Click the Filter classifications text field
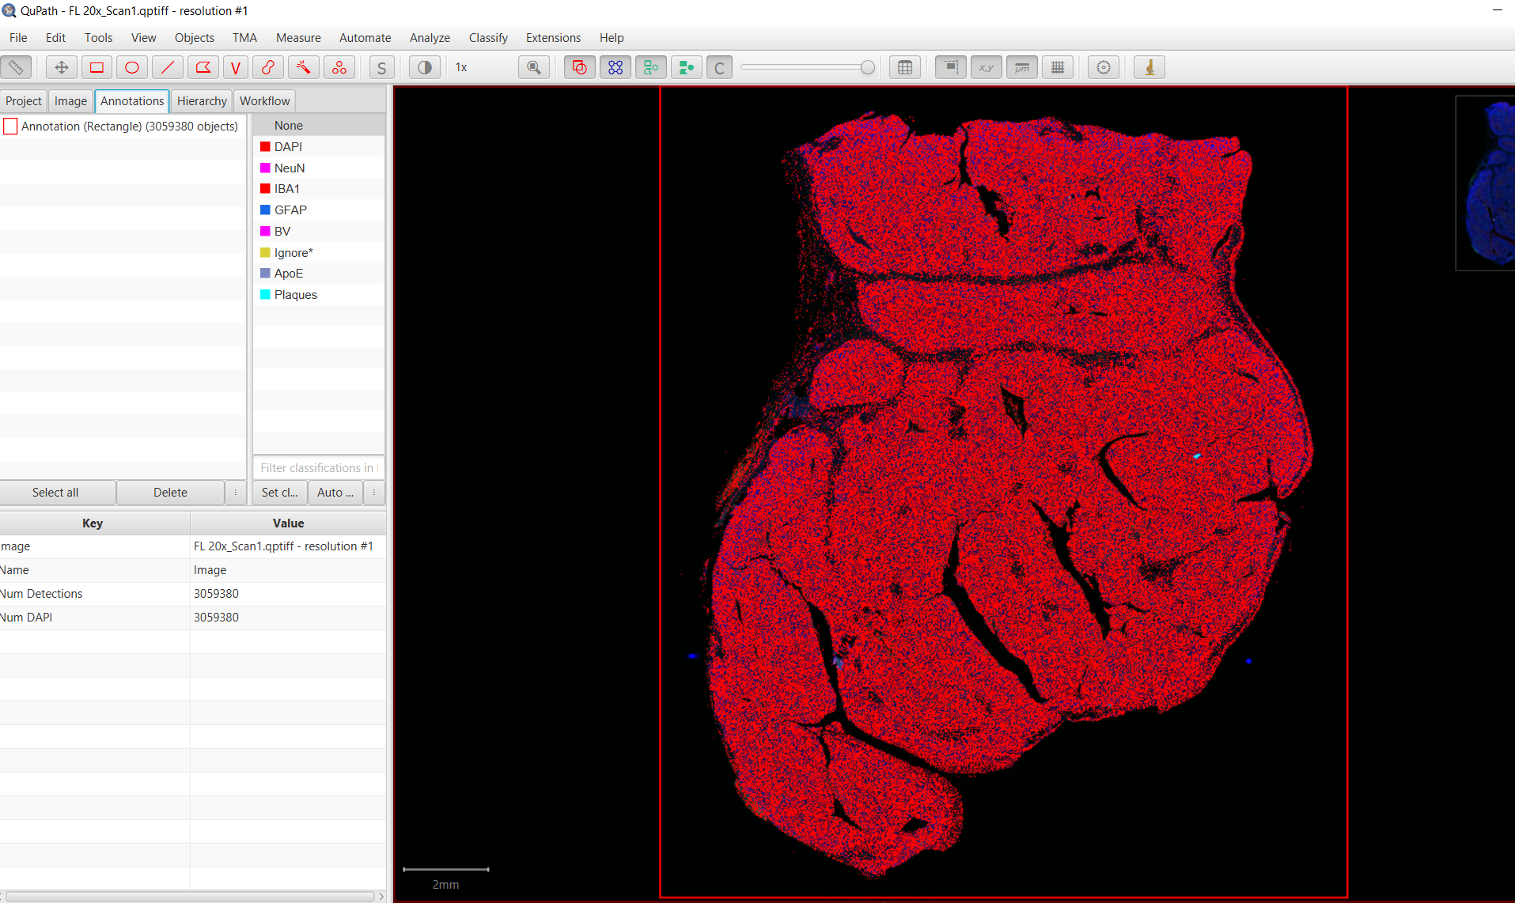Image resolution: width=1515 pixels, height=903 pixels. click(x=318, y=467)
